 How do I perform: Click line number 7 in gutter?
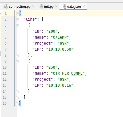6,49
